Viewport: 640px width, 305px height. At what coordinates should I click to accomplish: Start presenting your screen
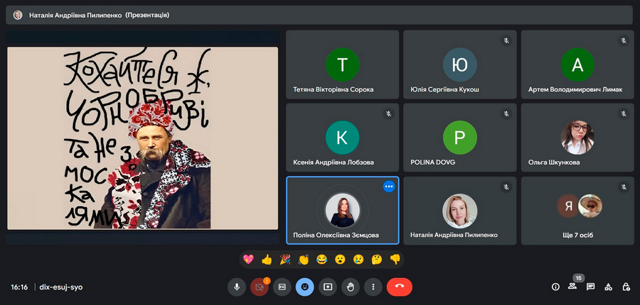coord(328,287)
